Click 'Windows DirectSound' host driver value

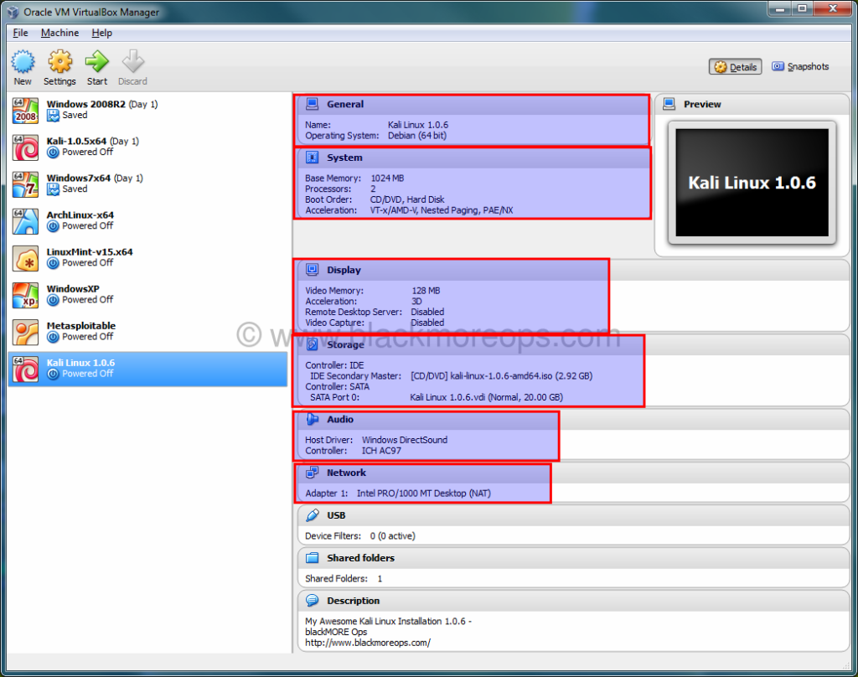[x=405, y=440]
